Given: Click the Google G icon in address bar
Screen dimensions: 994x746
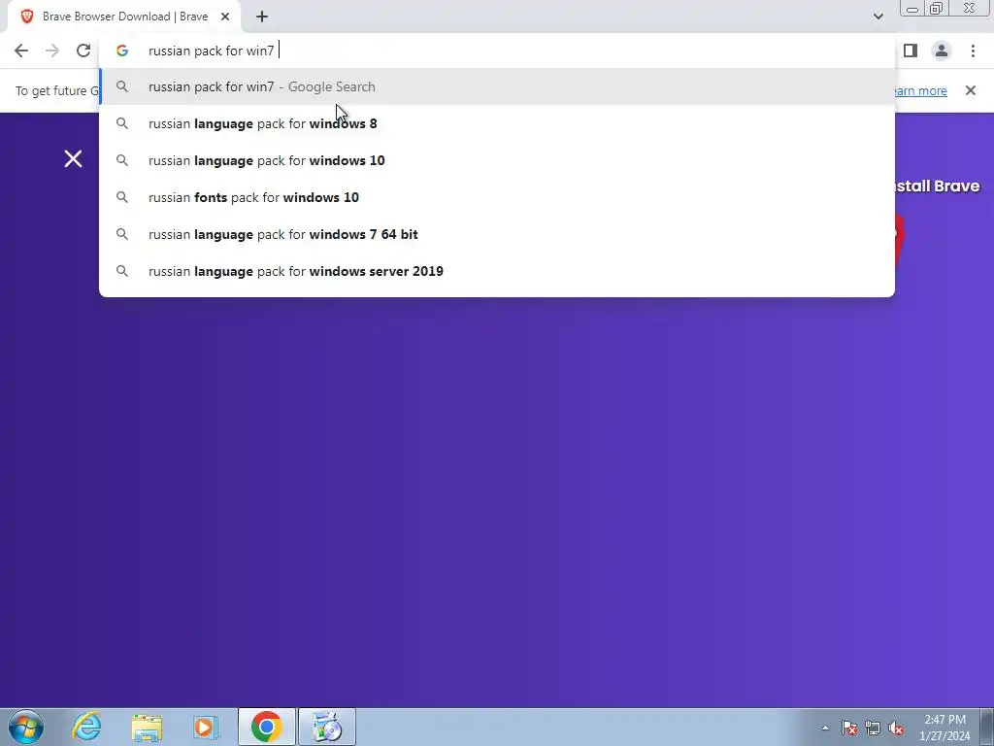Looking at the screenshot, I should point(122,51).
